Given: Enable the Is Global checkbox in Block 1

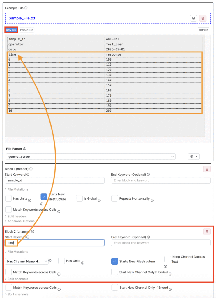Looking at the screenshot, I should (79, 198).
